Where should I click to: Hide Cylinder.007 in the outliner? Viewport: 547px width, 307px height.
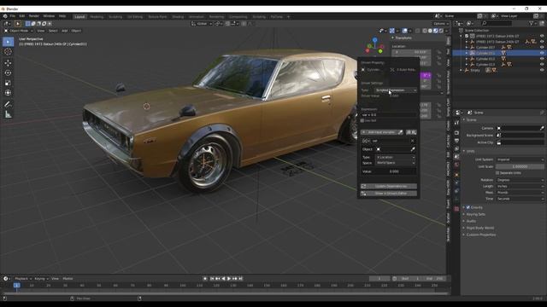point(542,48)
